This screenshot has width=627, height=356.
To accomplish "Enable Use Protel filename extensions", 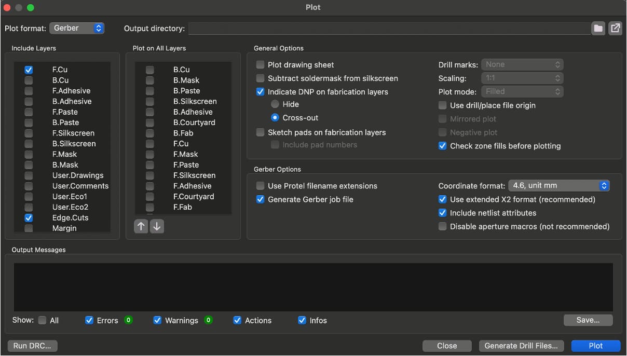I will click(260, 186).
